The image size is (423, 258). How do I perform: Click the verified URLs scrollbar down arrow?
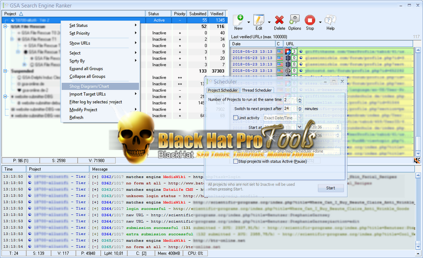[418, 153]
